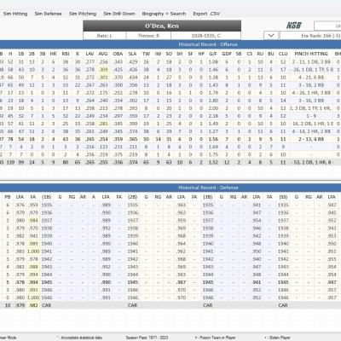This screenshot has height=341, width=341.
Task: Click the LAV column header
Action: (90, 54)
